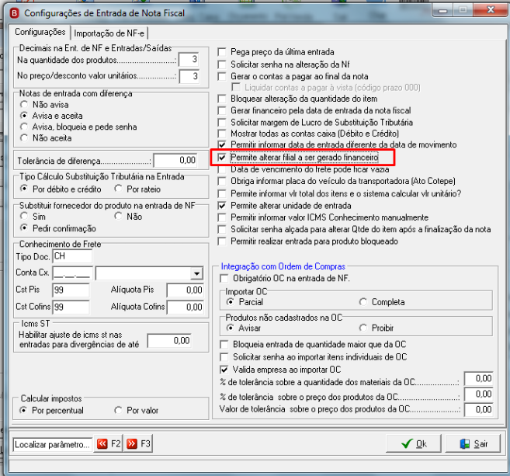
Task: Click the Icms ST ajuste value field
Action: tap(169, 341)
